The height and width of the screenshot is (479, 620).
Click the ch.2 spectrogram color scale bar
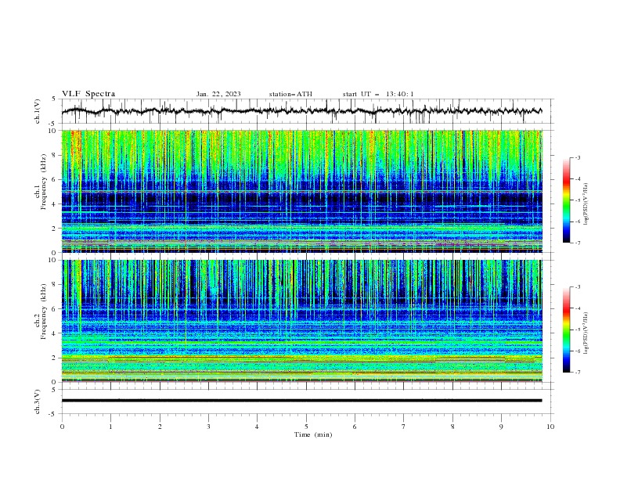tap(567, 330)
